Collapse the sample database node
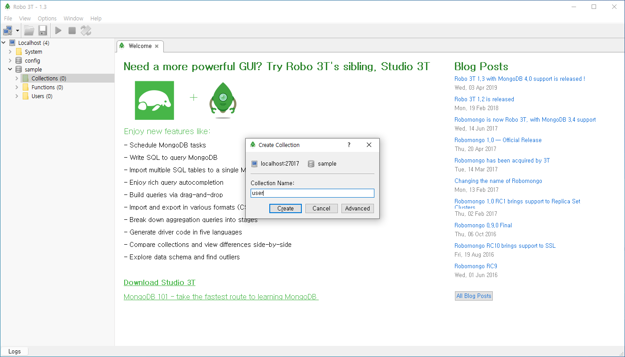 (x=10, y=69)
